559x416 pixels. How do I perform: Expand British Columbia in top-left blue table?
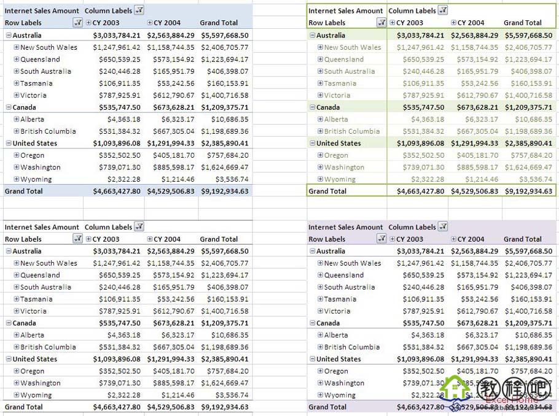[17, 131]
